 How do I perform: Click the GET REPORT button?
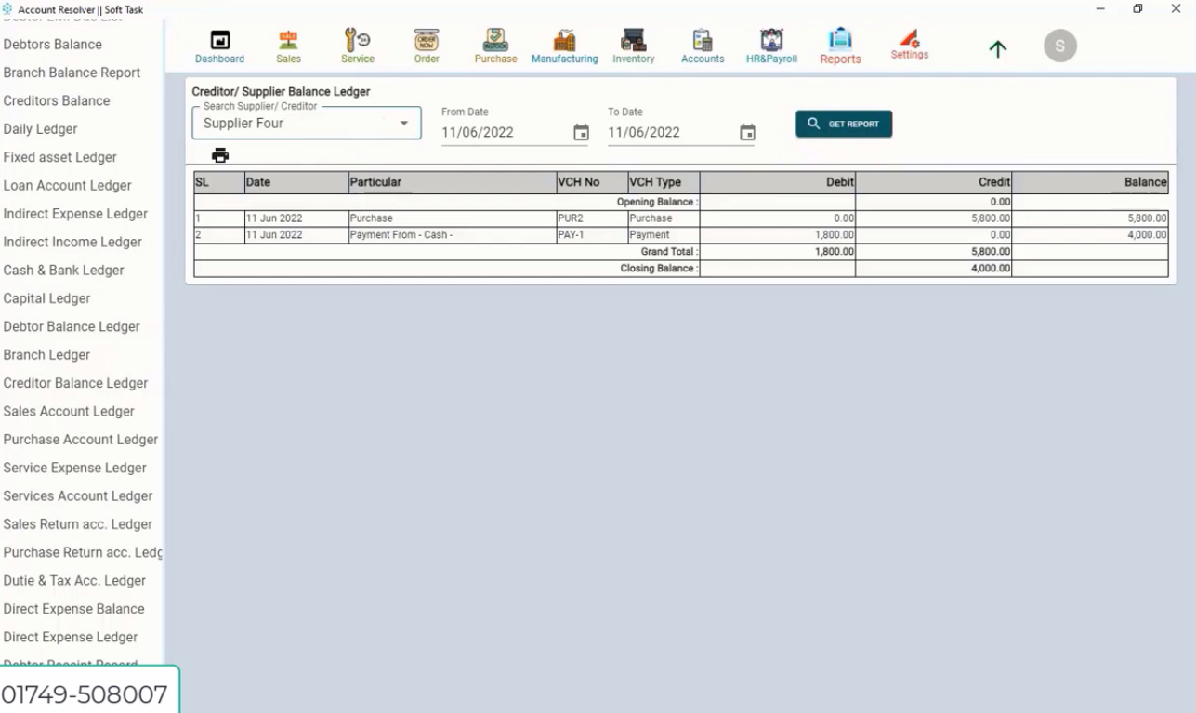(843, 122)
